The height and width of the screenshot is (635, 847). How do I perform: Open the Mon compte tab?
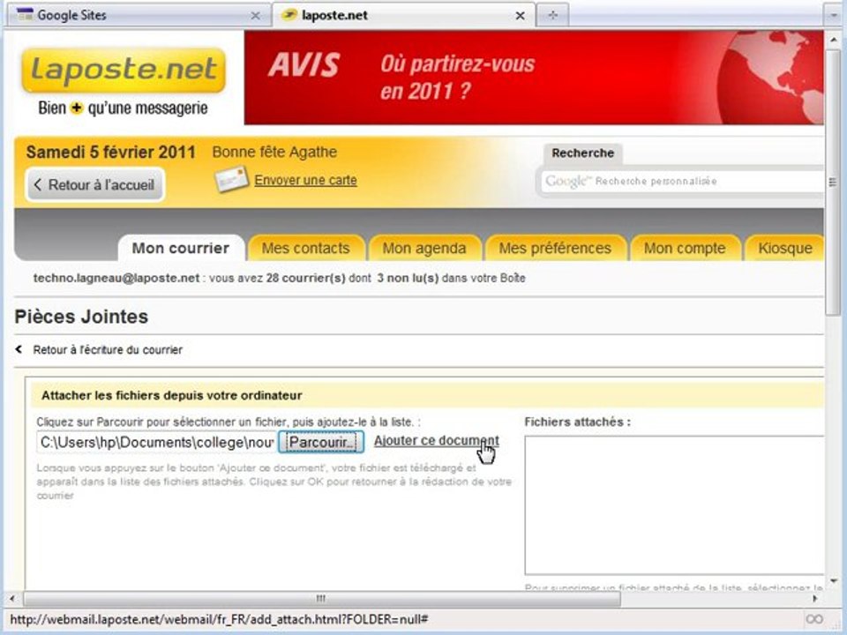click(685, 249)
